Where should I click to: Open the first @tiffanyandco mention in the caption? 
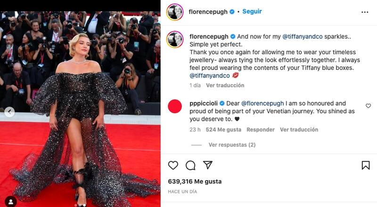(303, 37)
